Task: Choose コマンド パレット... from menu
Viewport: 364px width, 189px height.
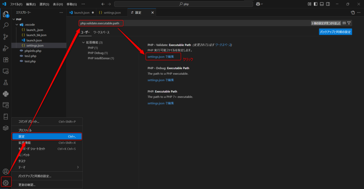Action: [47, 122]
